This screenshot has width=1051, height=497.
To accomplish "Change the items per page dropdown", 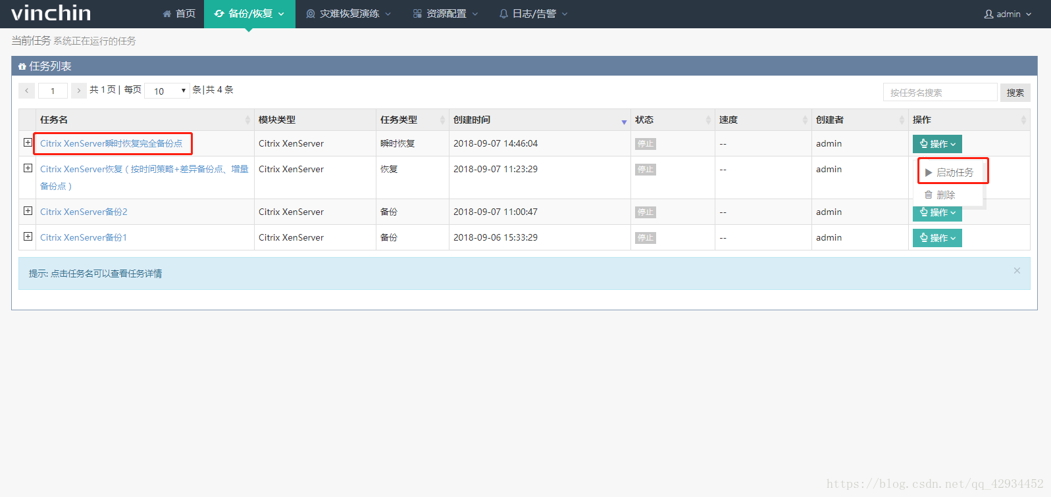I will pos(167,91).
